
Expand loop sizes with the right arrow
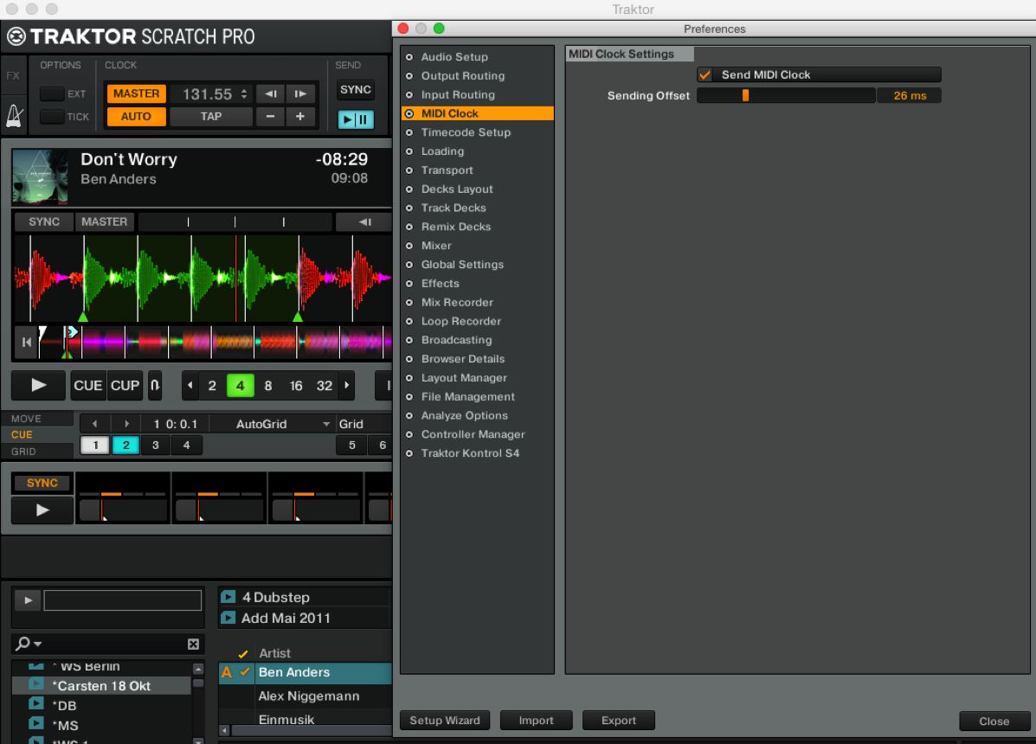point(347,386)
